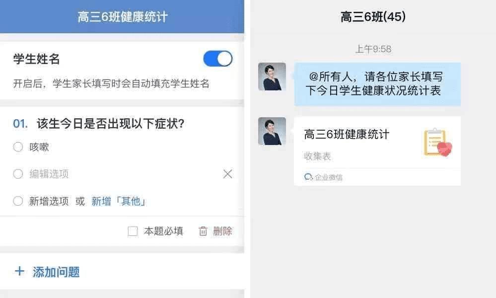Click the trash can delete icon

click(203, 231)
